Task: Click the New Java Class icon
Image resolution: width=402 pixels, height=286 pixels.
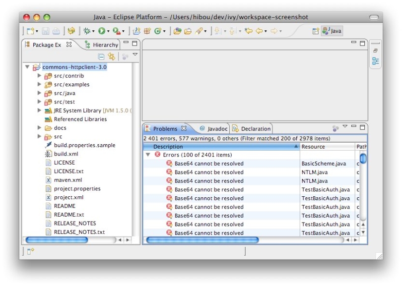Action: click(158, 31)
